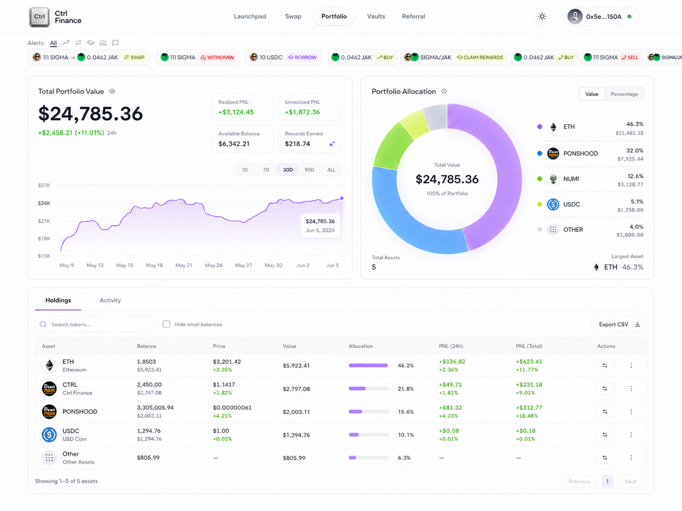Open more options for PONSHOOD row
682x511 pixels.
pyautogui.click(x=631, y=412)
